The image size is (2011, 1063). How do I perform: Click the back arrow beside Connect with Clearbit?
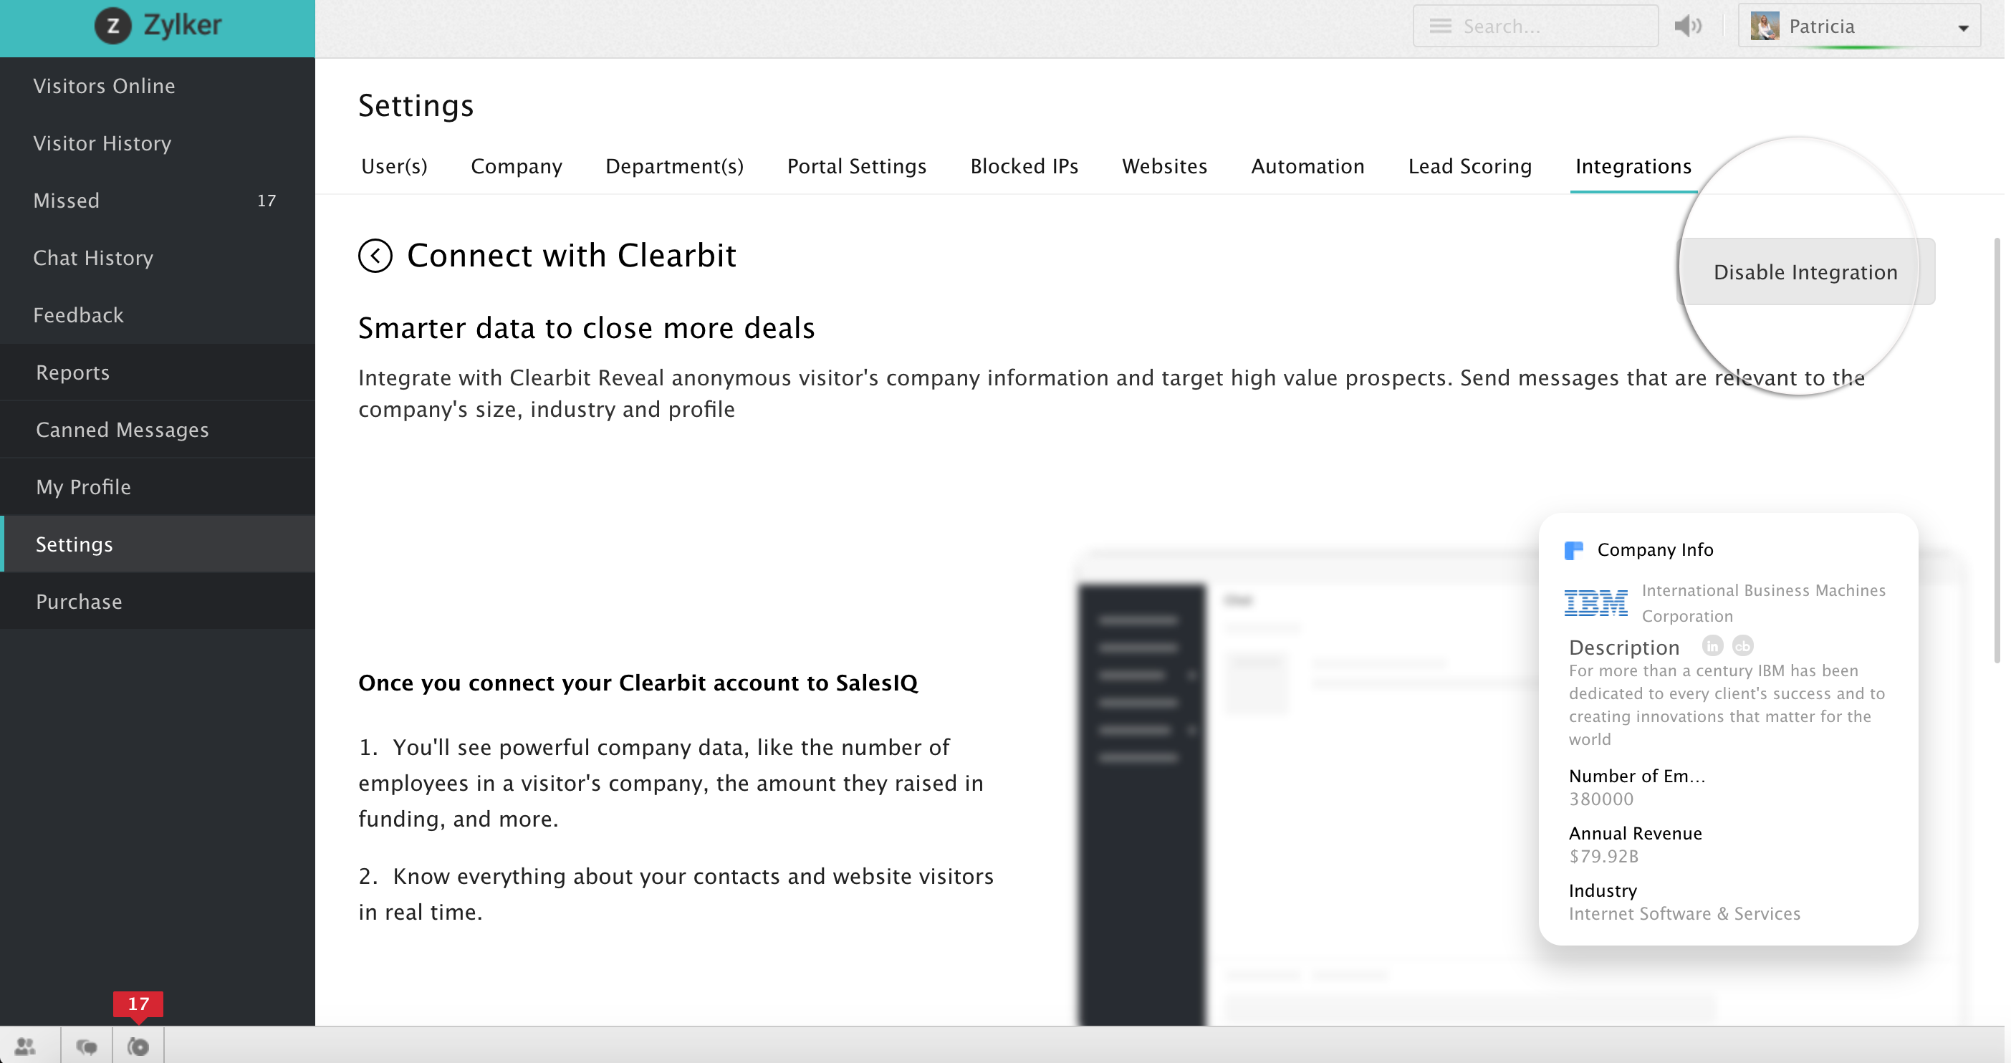tap(375, 256)
